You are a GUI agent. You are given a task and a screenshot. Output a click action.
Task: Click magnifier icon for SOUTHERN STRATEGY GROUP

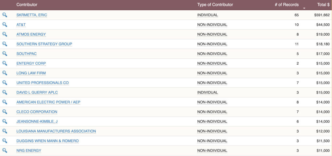5,44
